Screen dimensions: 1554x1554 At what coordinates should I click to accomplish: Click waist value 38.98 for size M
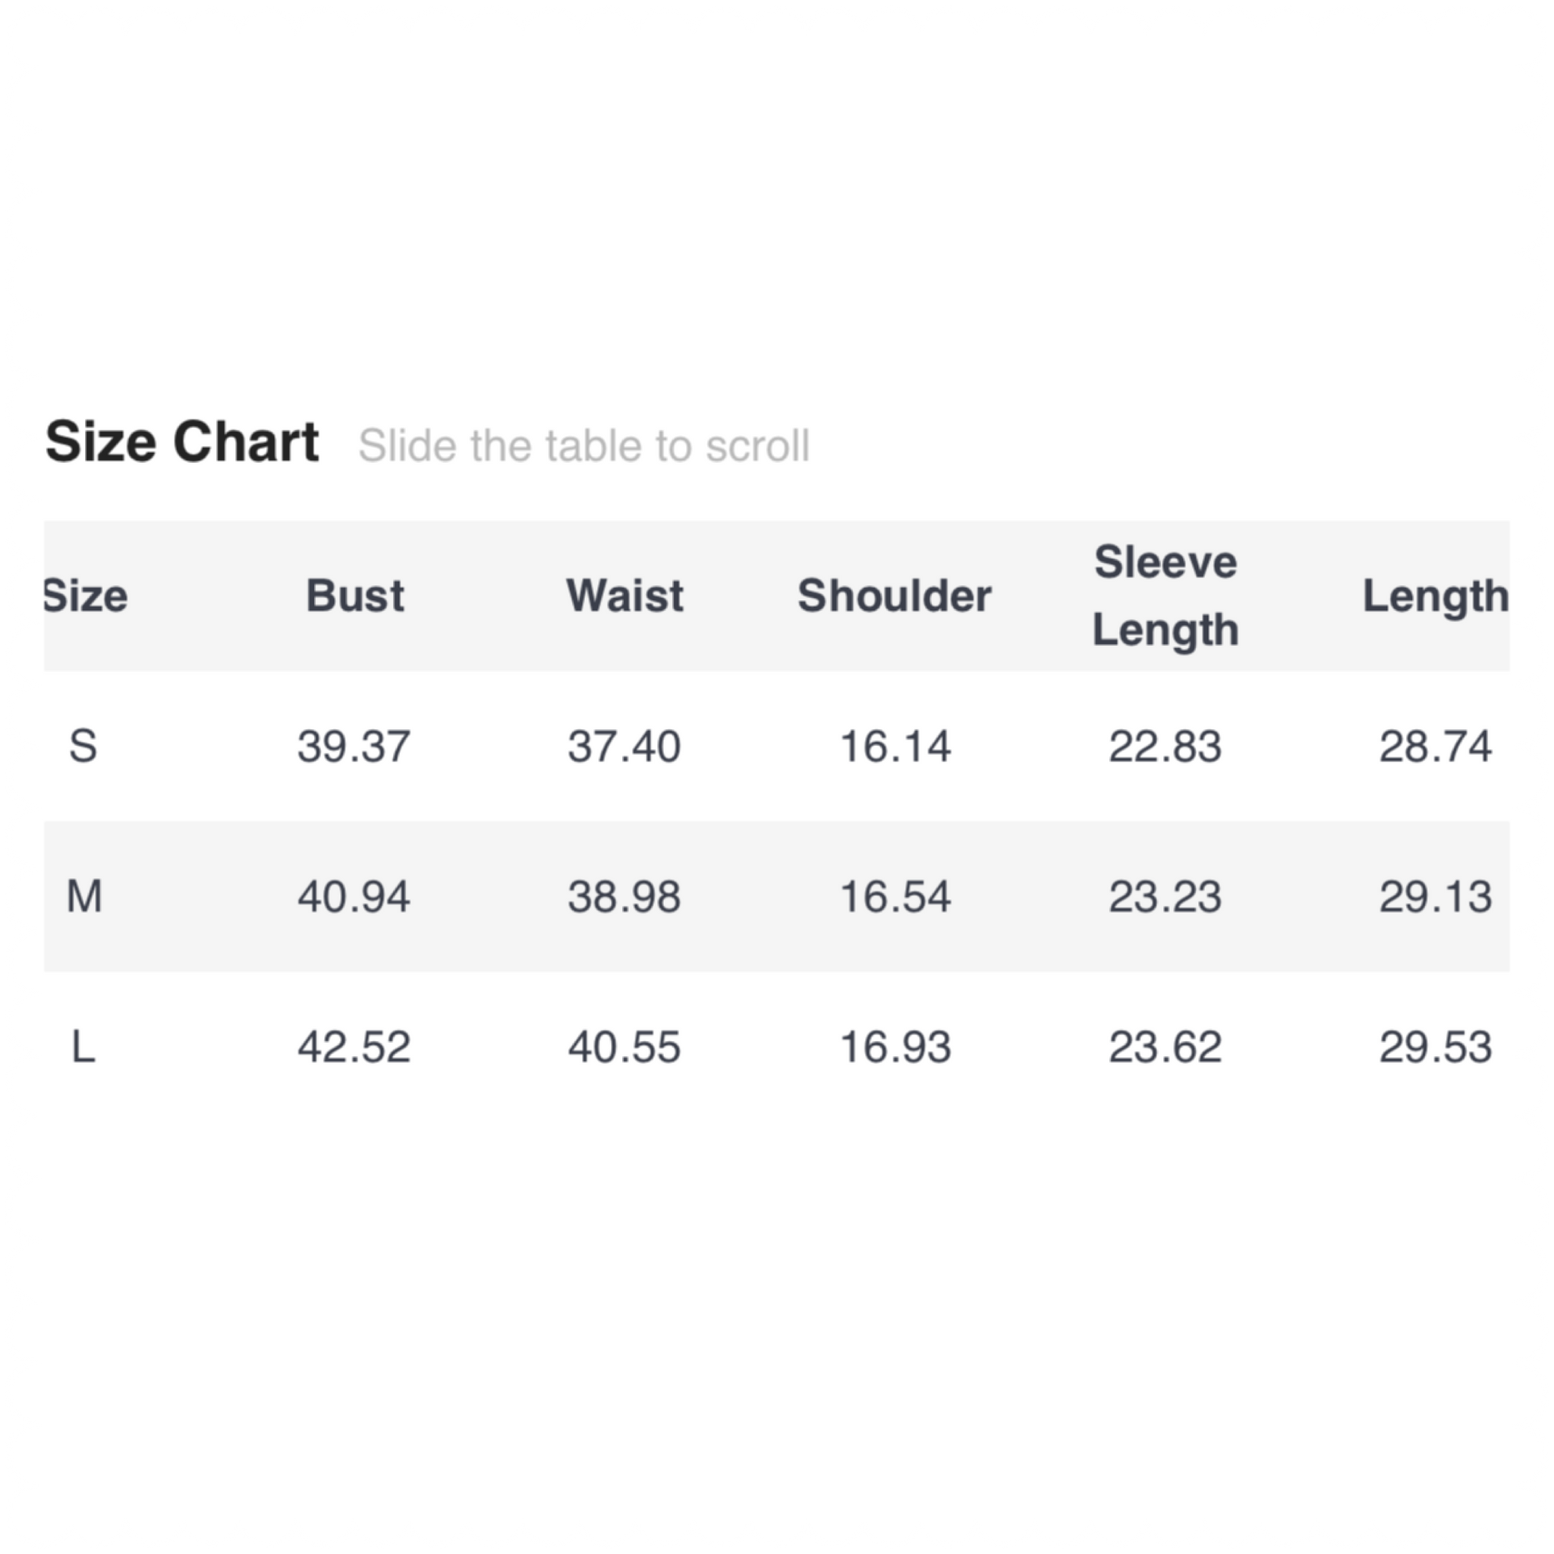pos(624,897)
